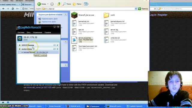Viewport: 192px width, 108px height.
Task: Switch to the Загрузки tab in Opera
Action: coord(27,4)
